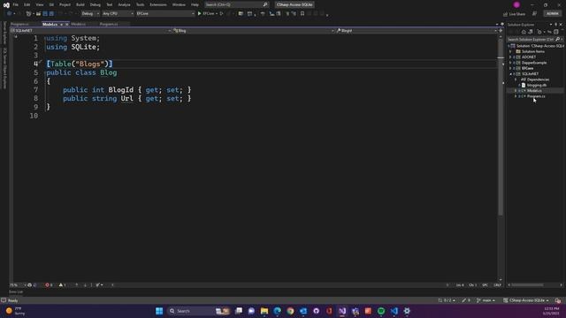566x318 pixels.
Task: Open the Edit menu
Action: (x=27, y=4)
